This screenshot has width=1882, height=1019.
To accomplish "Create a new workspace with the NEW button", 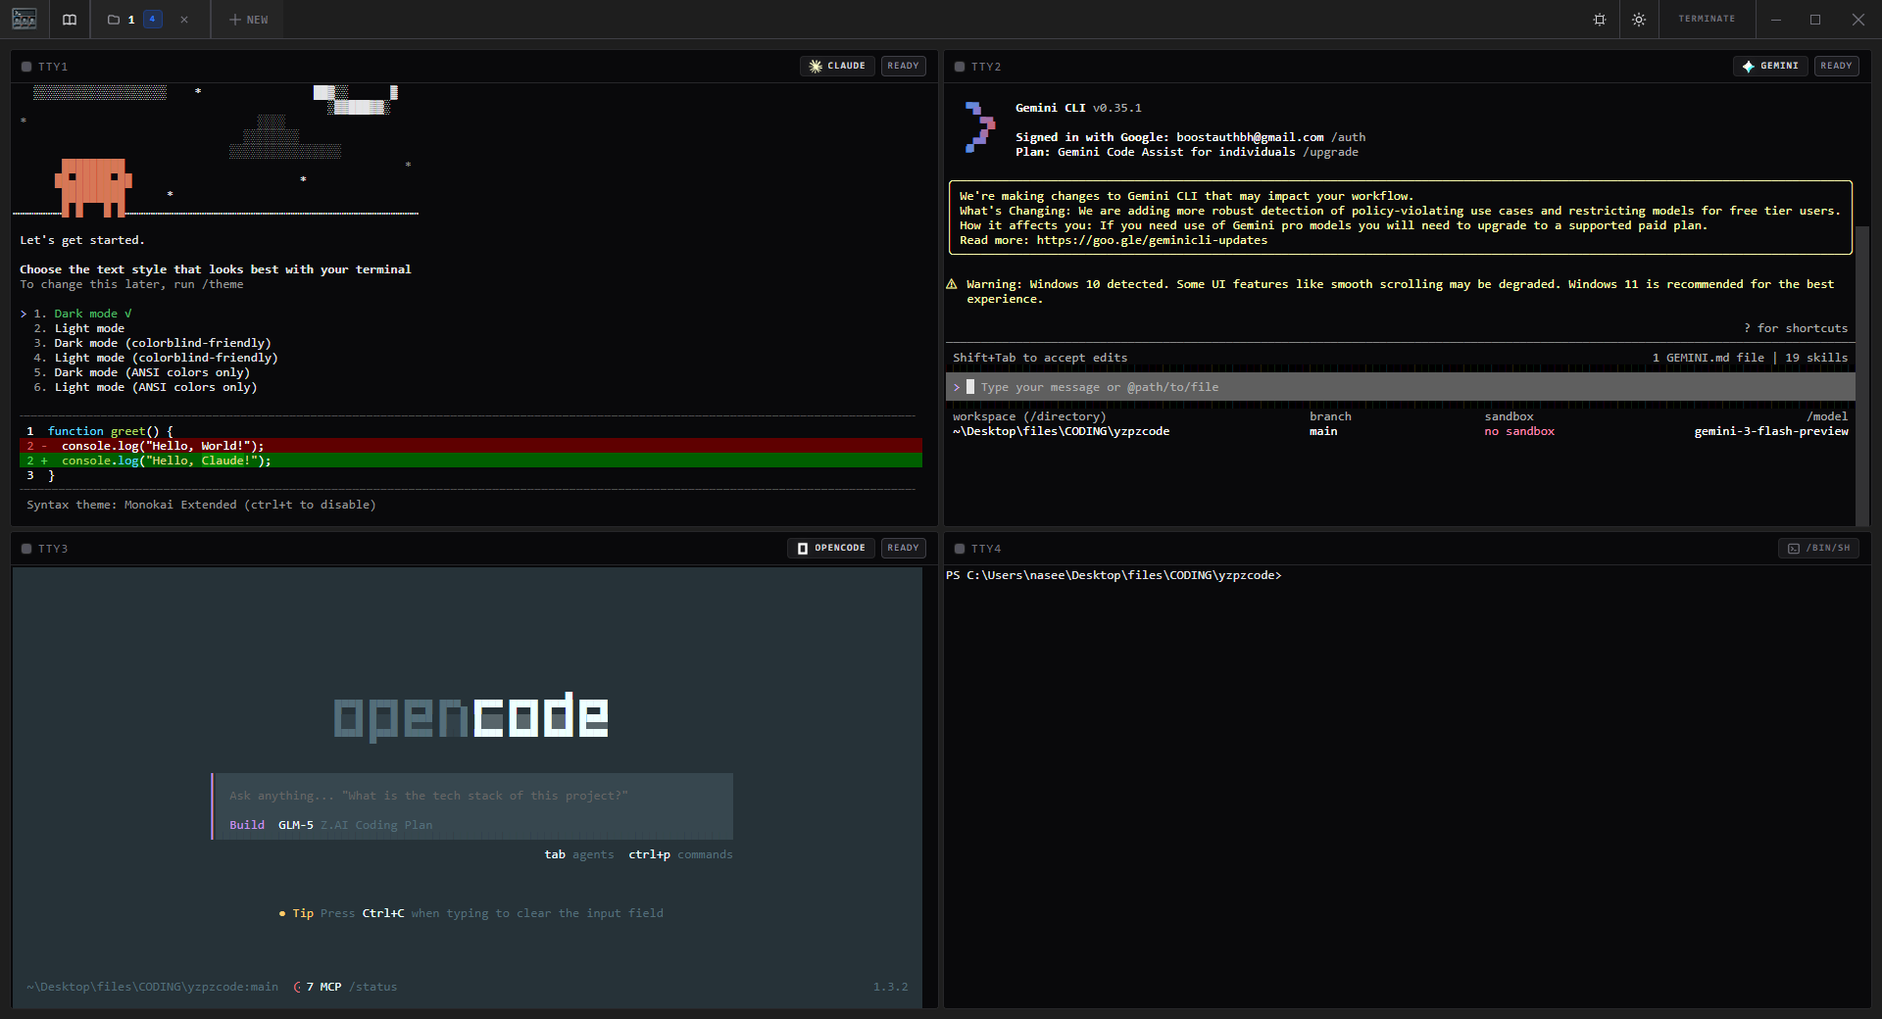I will click(248, 20).
